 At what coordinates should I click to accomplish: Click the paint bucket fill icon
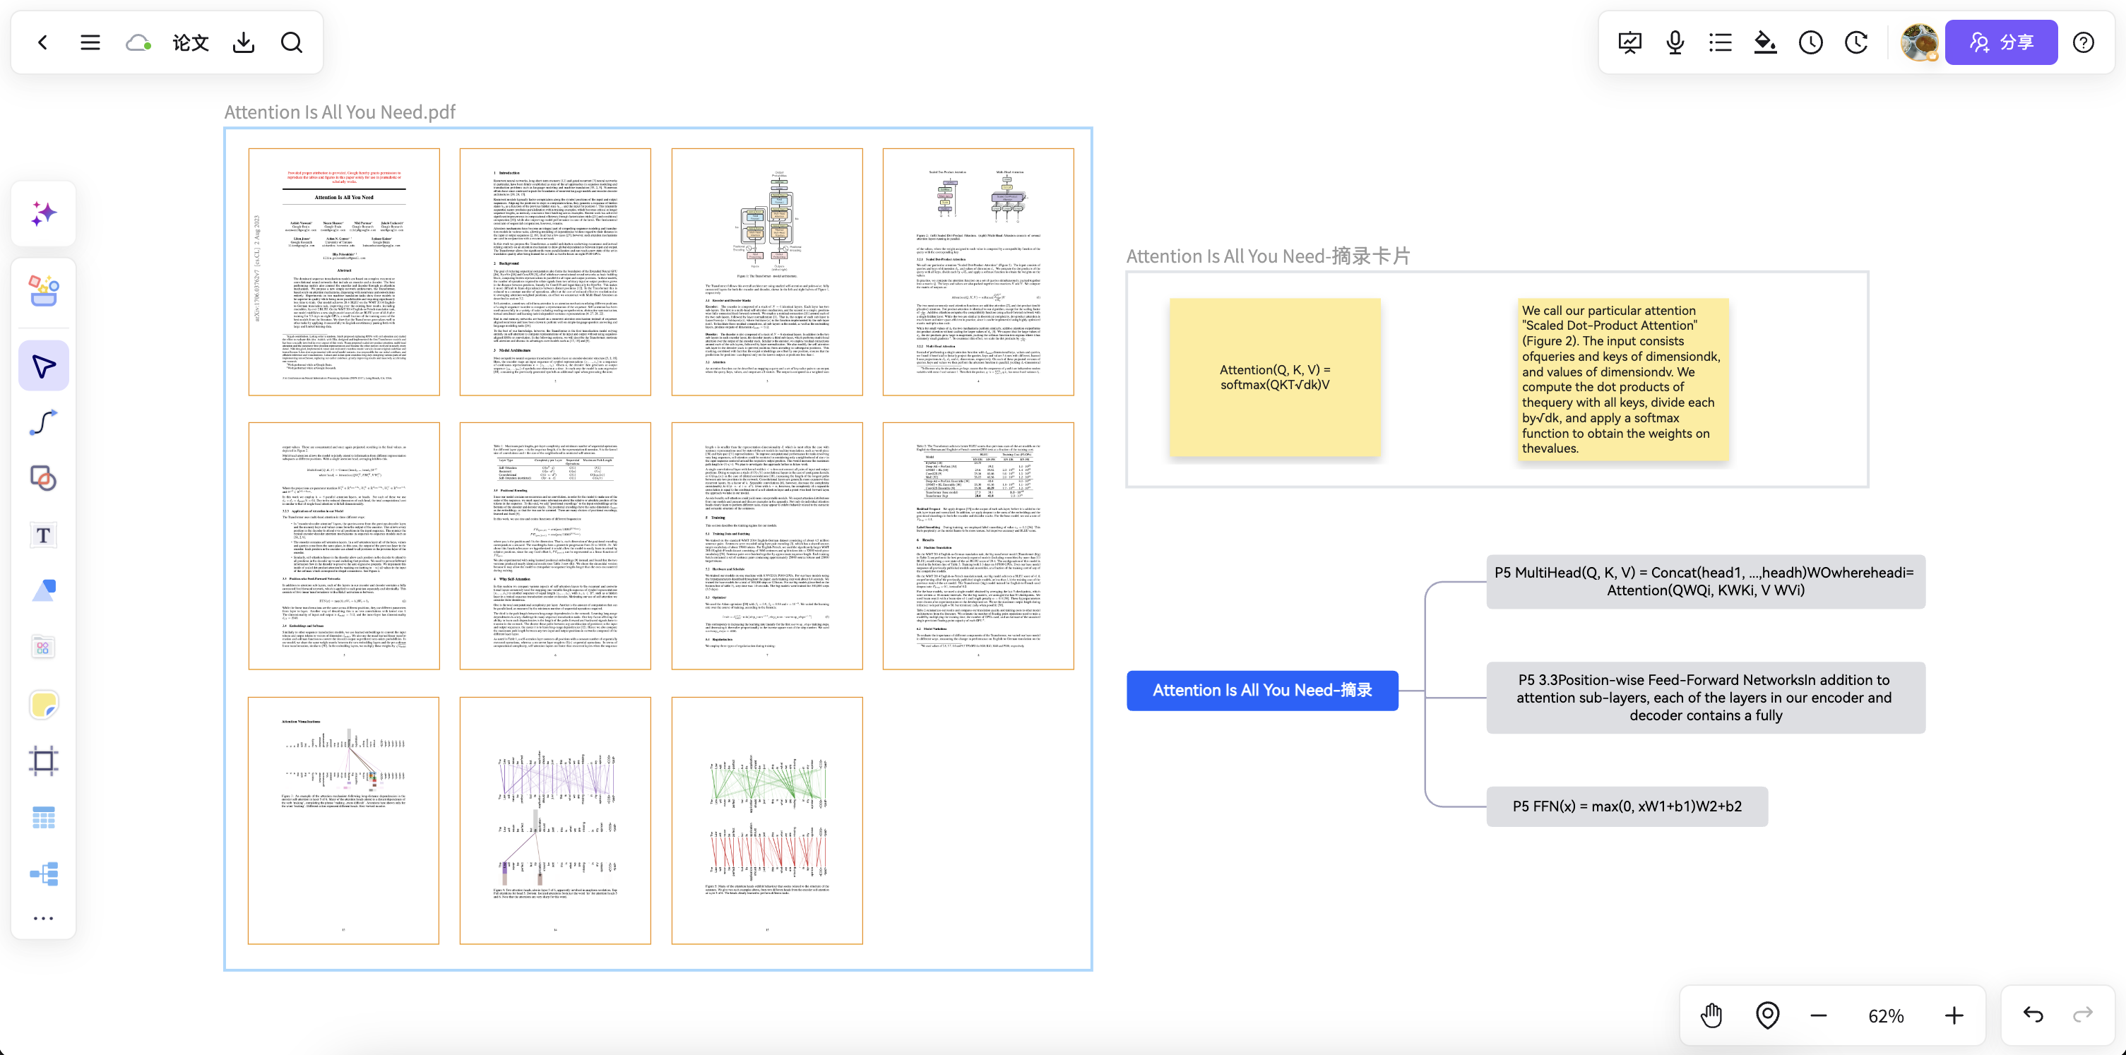coord(1765,42)
